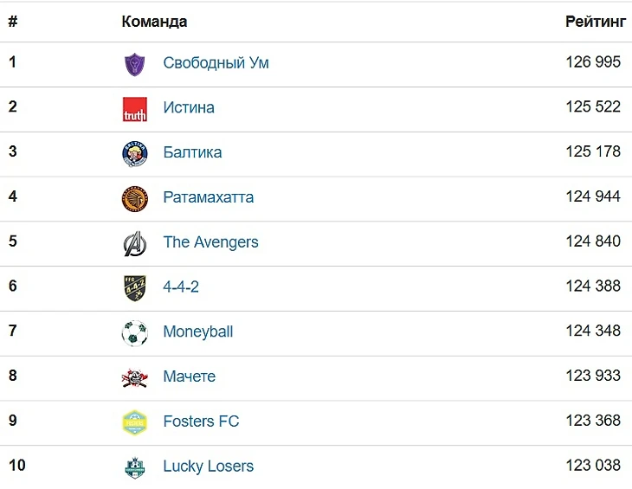This screenshot has width=632, height=489.
Task: Click the Fosters FC yellow hexagon badge
Action: (x=134, y=422)
